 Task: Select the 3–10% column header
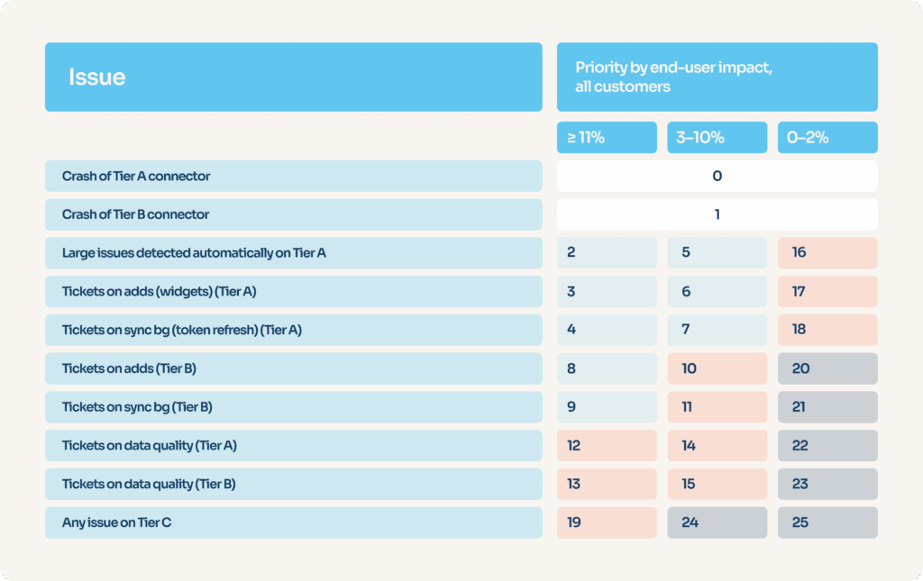point(717,138)
